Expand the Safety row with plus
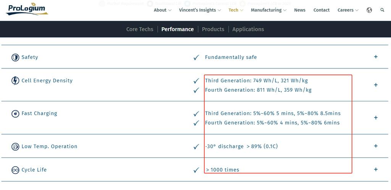Image resolution: width=391 pixels, height=190 pixels. (x=376, y=57)
